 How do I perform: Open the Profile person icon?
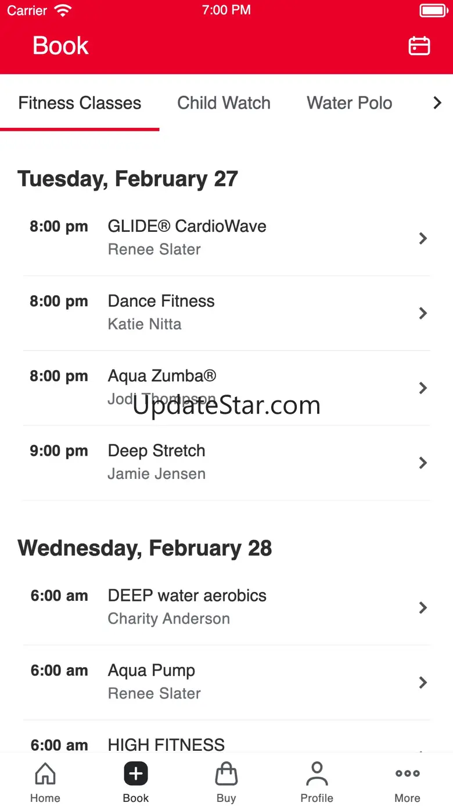317,773
